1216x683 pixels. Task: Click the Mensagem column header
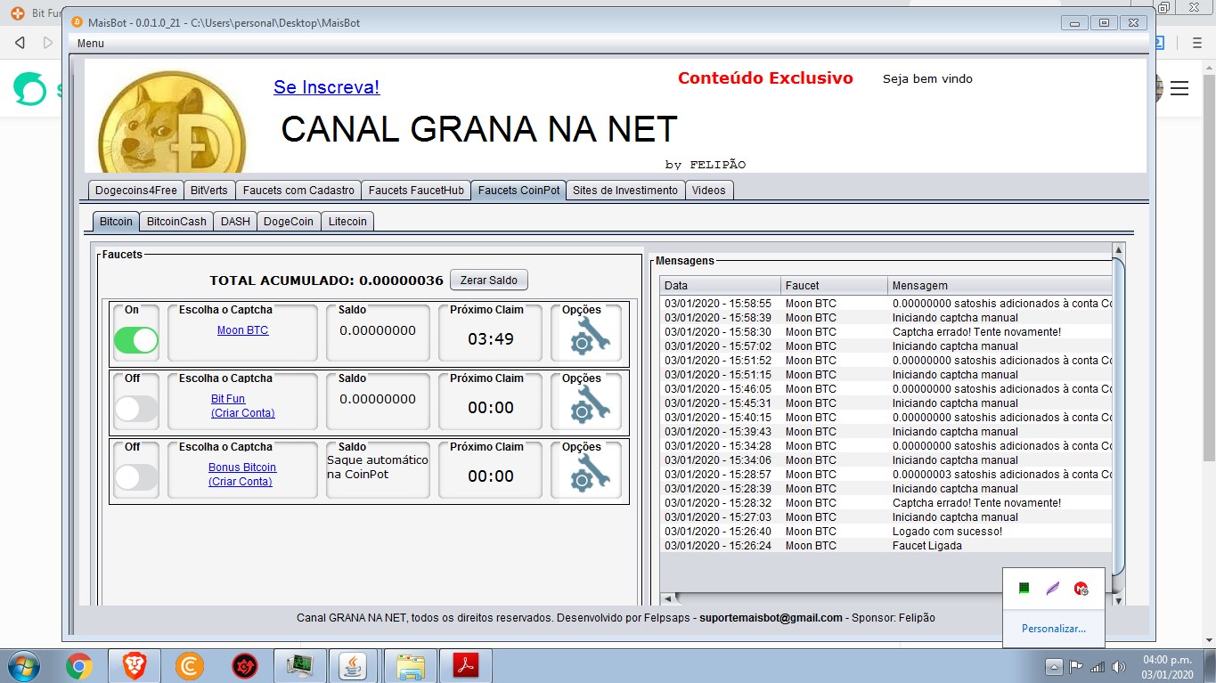[1000, 286]
